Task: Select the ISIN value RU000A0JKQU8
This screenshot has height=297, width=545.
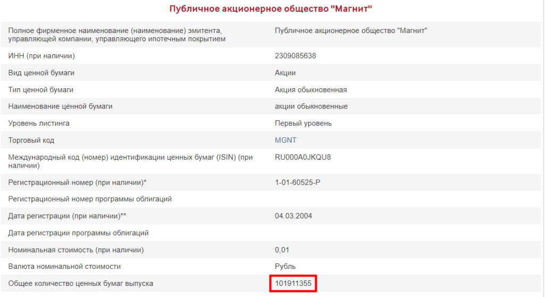Action: click(x=303, y=157)
